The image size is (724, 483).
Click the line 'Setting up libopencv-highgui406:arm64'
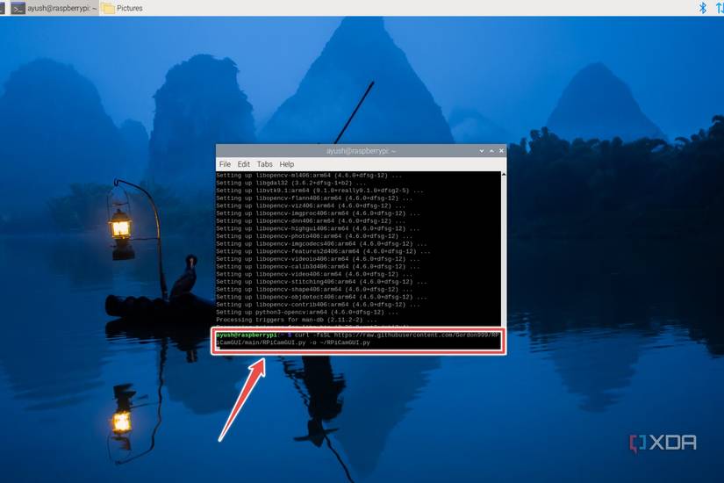[x=319, y=228]
